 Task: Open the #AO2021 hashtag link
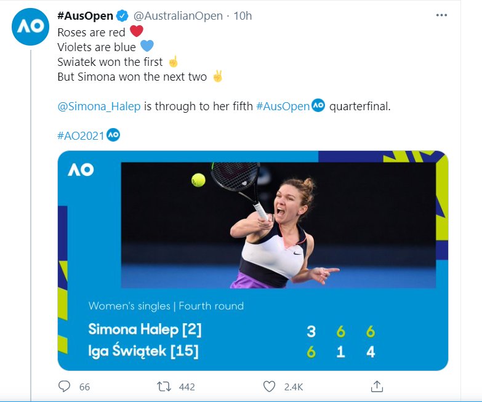(81, 134)
